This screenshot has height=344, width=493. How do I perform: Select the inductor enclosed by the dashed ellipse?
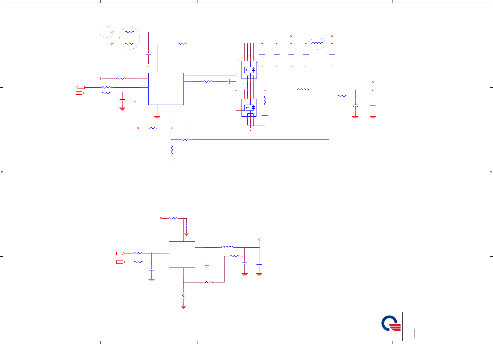(x=317, y=43)
